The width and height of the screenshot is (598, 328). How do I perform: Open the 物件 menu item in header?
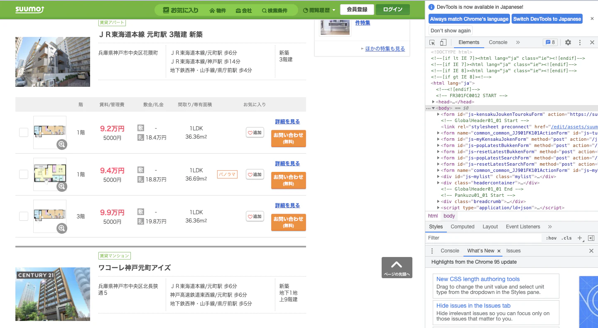(x=218, y=10)
